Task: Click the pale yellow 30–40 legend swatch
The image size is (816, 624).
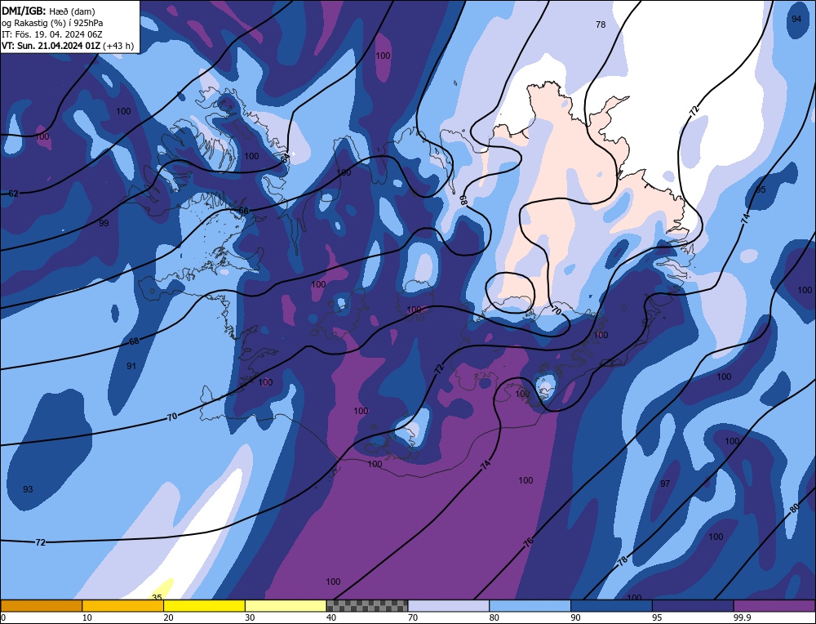Action: (286, 605)
